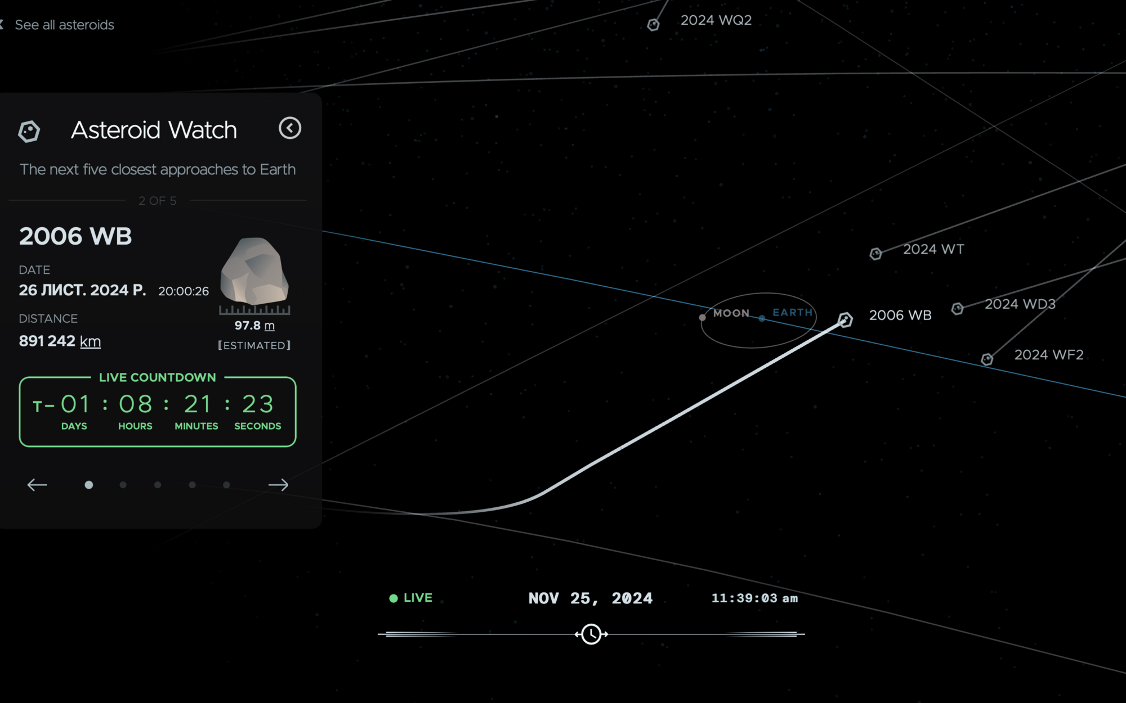This screenshot has height=703, width=1126.
Task: Select the fifth pagination dot
Action: 226,485
